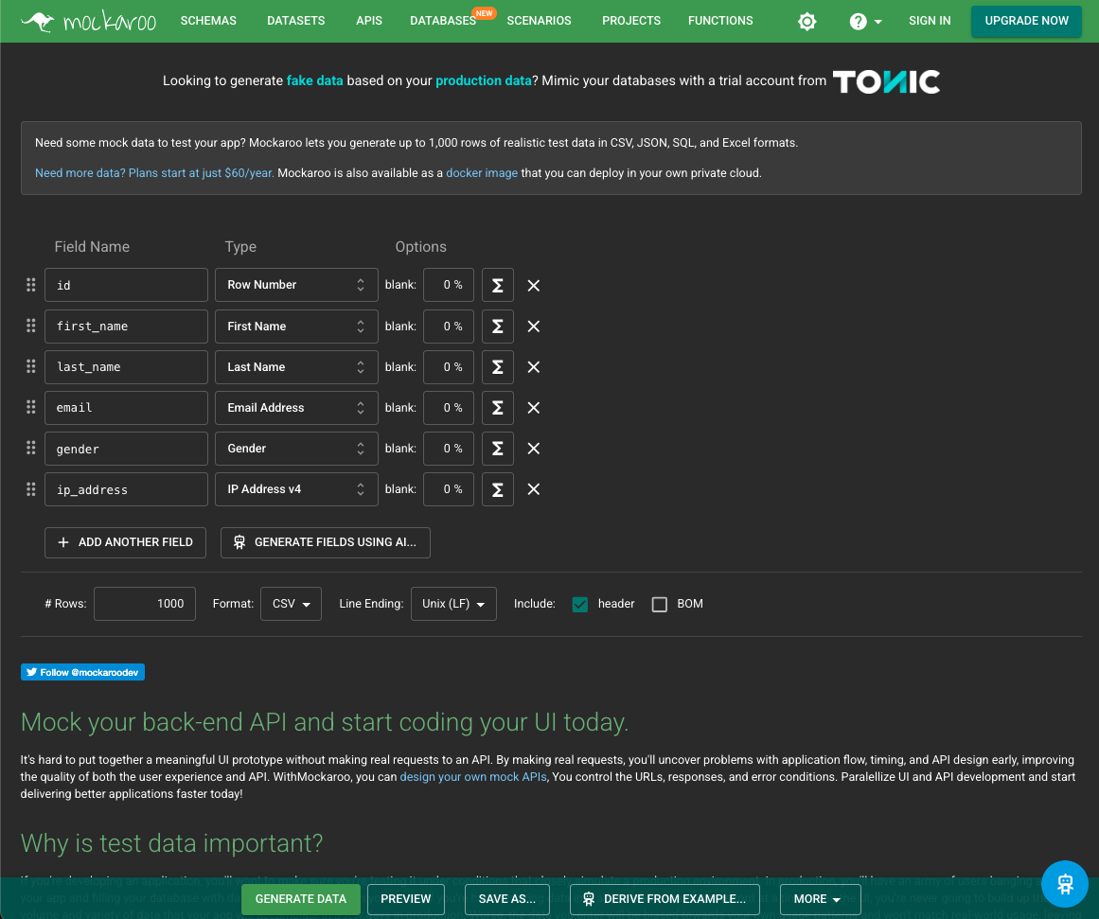
Task: Open the DATABASES navigation item
Action: tap(443, 21)
